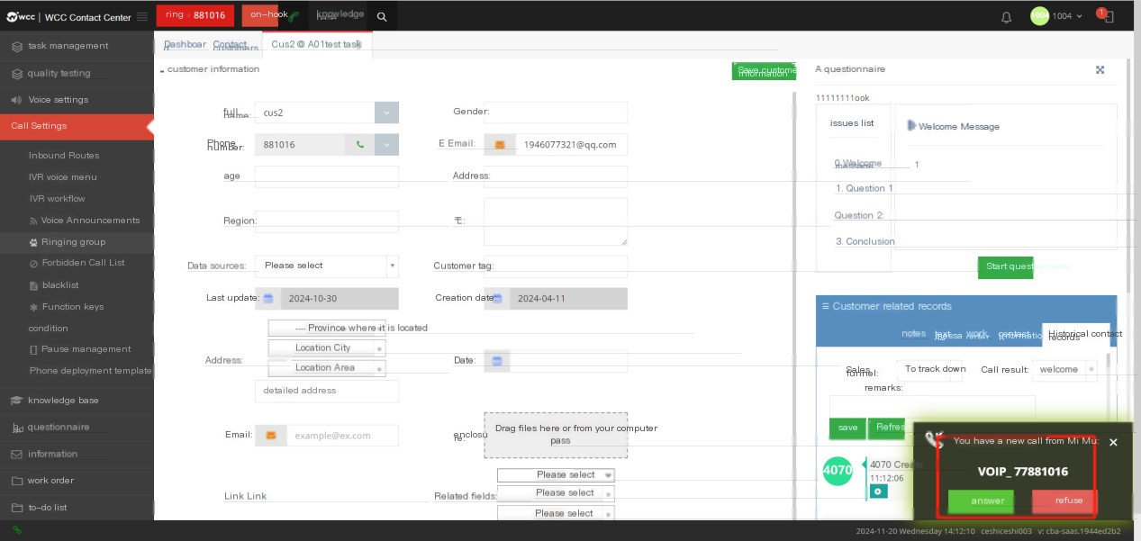Click the orange envelope icon beside E Email
The image size is (1141, 541).
pos(499,144)
